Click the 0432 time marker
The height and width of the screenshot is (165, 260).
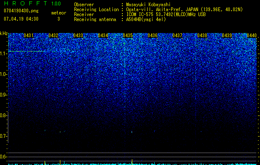click(x=53, y=35)
